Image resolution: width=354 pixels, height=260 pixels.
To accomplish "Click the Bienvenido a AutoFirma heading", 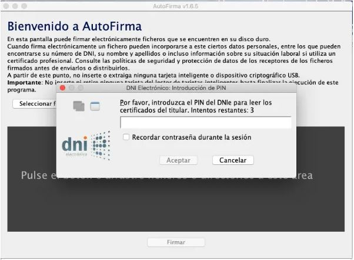I will point(75,26).
